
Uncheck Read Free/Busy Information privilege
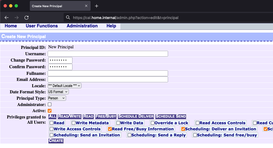[110, 129]
